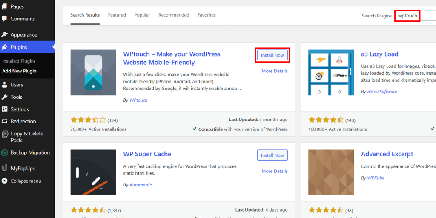Open the Tools menu
436x218 pixels.
click(x=17, y=97)
